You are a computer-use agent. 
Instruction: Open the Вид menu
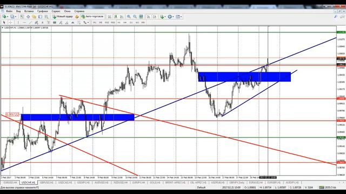18,11
